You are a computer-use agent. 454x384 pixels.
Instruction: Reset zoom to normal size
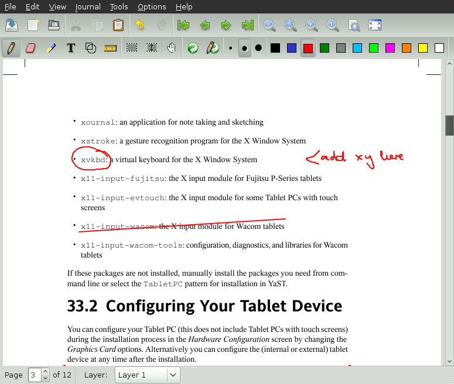click(333, 25)
